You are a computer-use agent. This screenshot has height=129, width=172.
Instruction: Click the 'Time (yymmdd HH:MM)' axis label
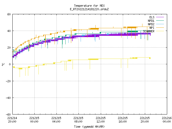click(x=89, y=127)
